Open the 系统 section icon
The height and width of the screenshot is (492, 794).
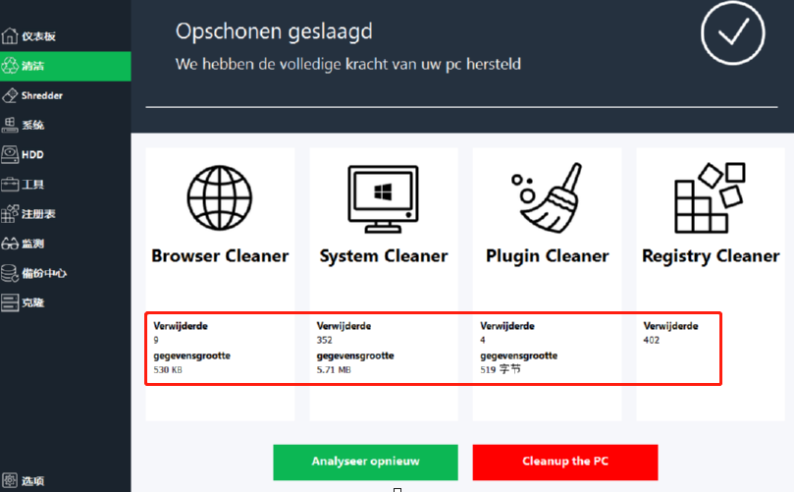point(10,125)
